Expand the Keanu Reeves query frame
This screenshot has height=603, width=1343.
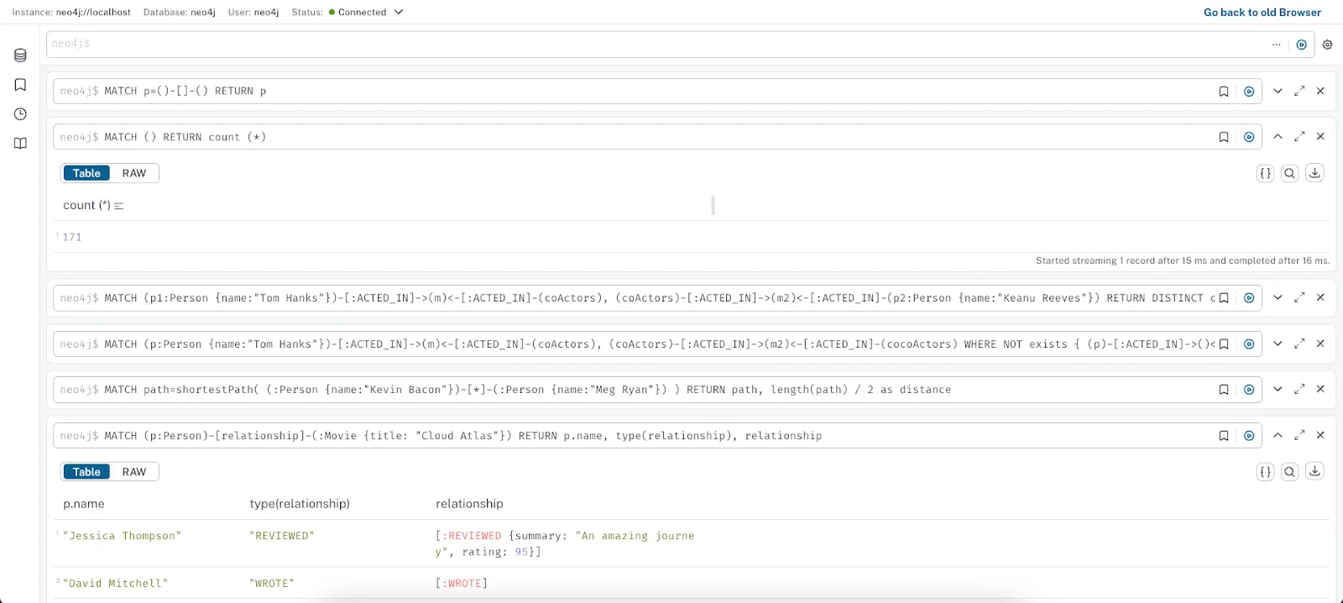click(1278, 297)
